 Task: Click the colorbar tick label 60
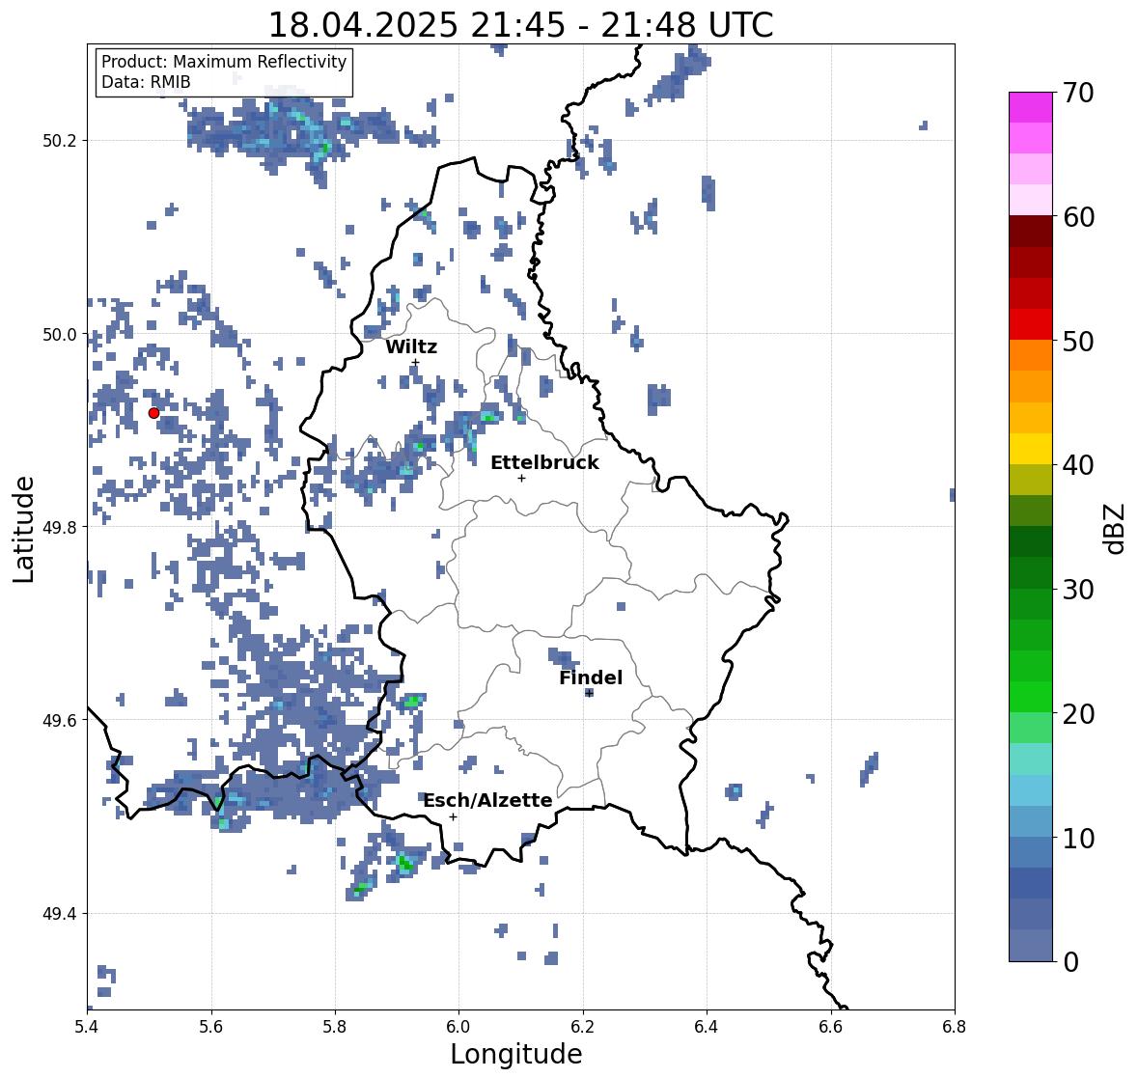click(1078, 217)
